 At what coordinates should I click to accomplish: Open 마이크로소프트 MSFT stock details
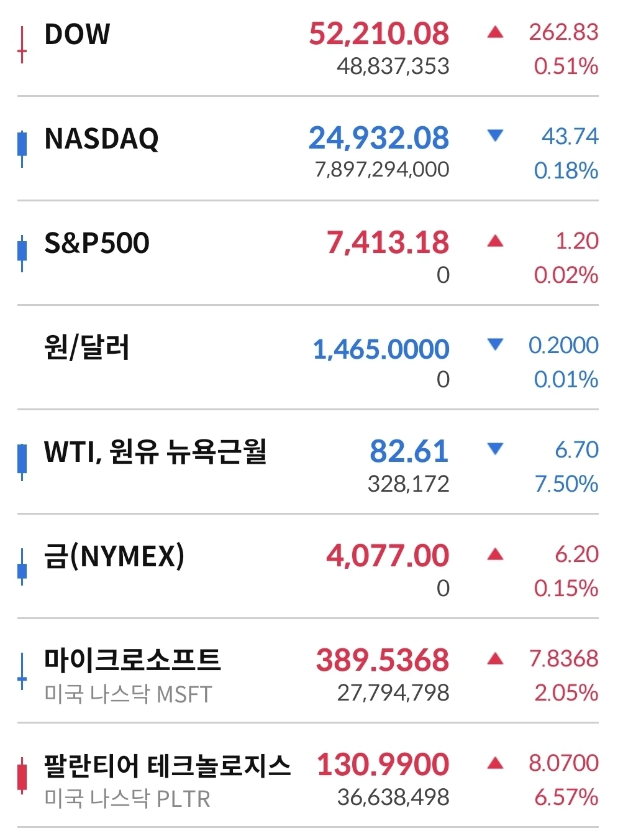[x=308, y=671]
